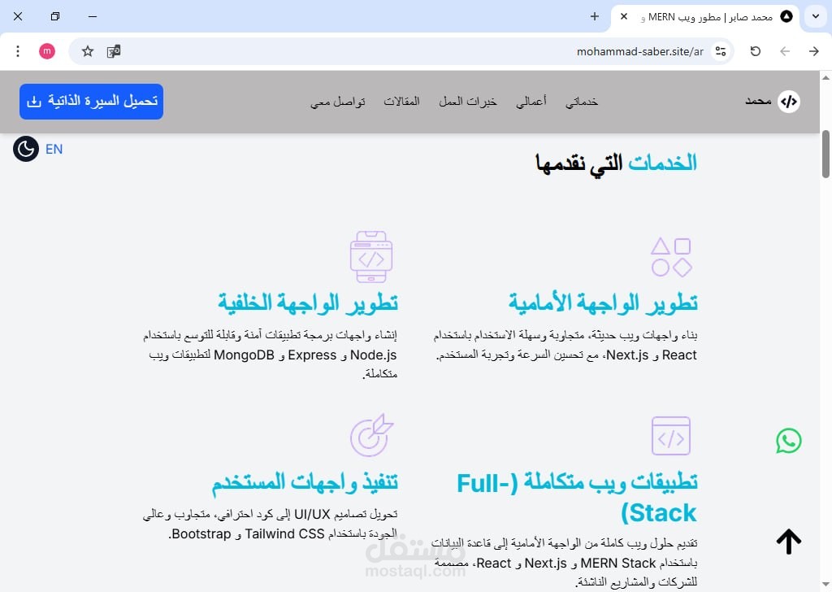
Task: Click the frontend shapes service icon
Action: (x=671, y=258)
